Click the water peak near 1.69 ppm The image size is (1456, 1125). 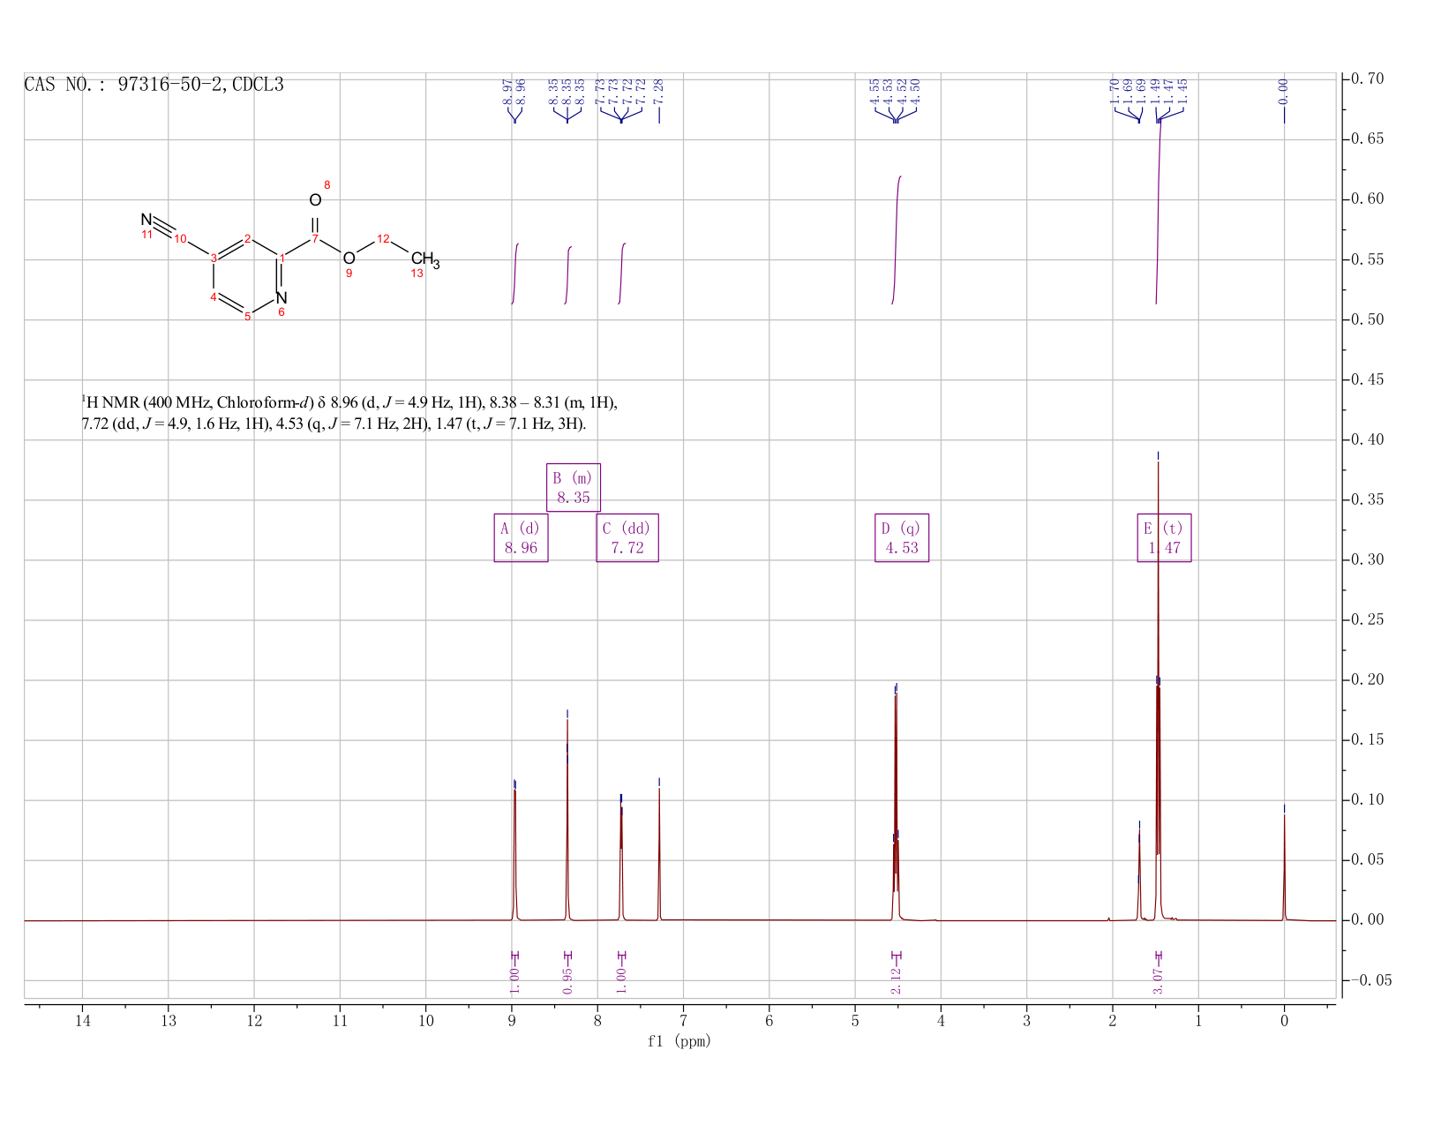coord(1139,874)
